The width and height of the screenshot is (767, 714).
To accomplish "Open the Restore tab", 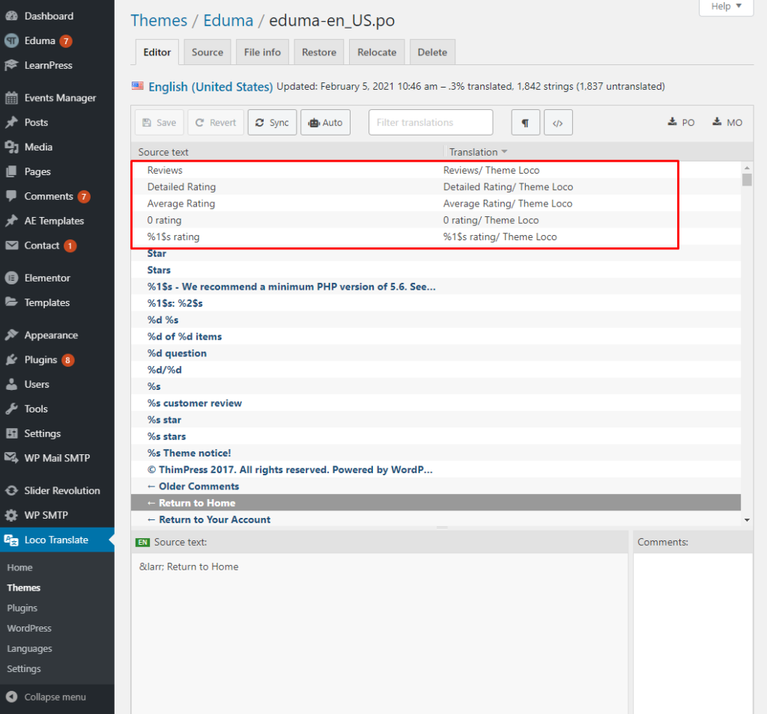I will pos(318,52).
